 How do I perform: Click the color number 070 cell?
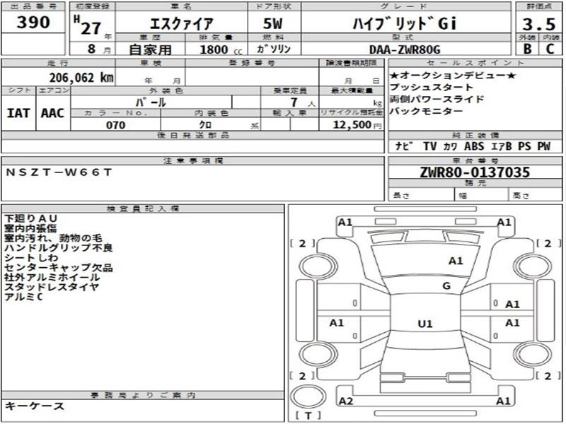[x=115, y=125]
